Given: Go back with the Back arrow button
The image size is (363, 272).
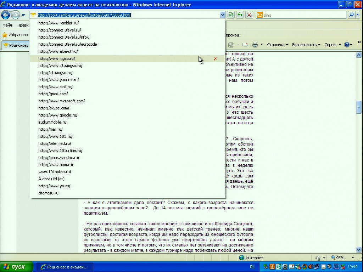Looking at the screenshot, I should (5, 15).
